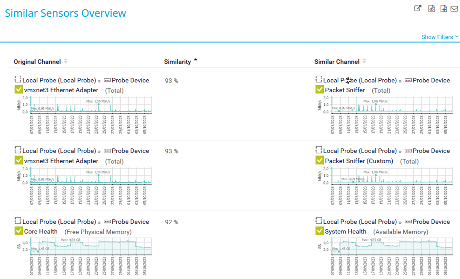Click the first vmxnet3 Ethernet Adapter traffic graph
Viewport: 460px width, 279px height.
90,104
